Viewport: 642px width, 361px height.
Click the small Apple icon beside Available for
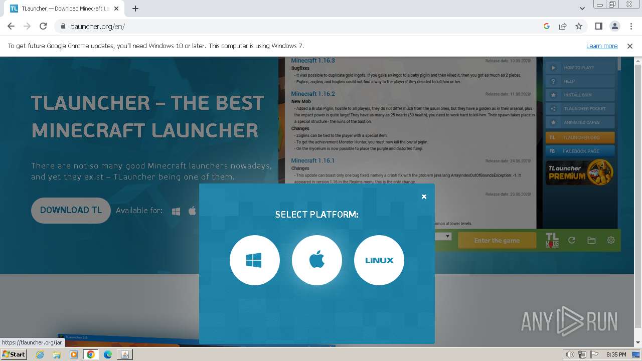192,211
